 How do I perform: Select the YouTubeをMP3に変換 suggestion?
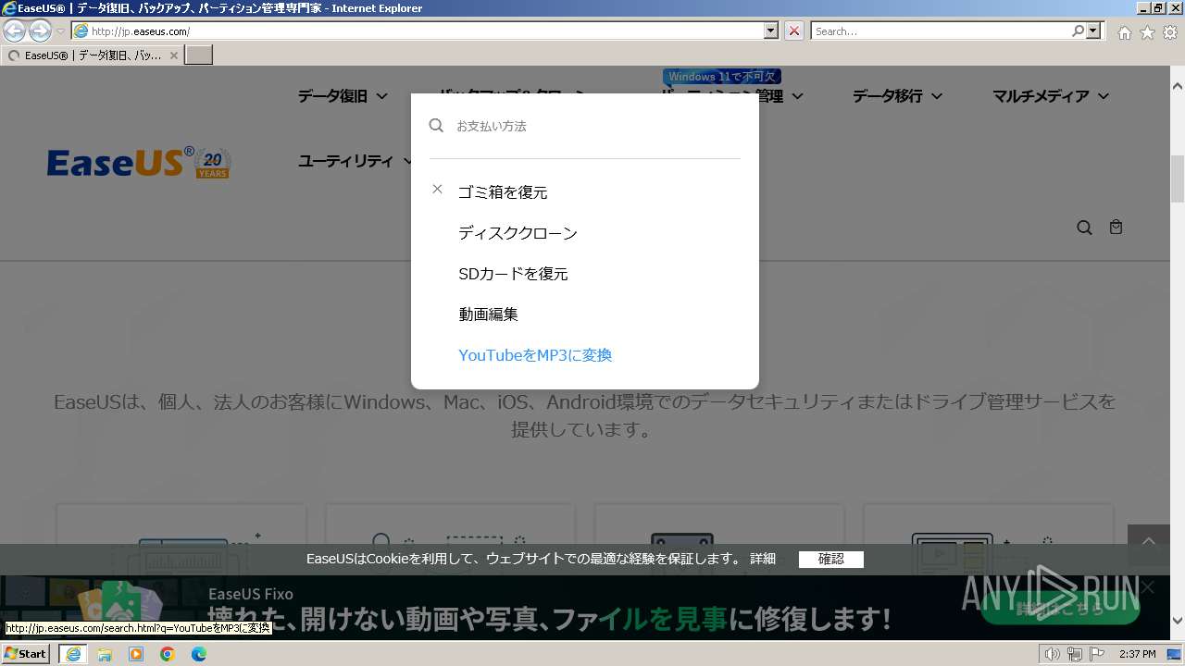[x=535, y=355]
